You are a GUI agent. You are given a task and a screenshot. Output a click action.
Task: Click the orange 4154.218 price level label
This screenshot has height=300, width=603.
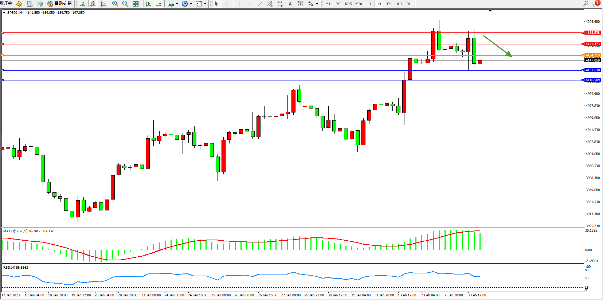point(592,55)
